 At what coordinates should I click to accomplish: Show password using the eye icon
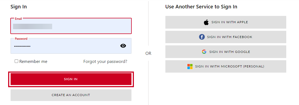tap(123, 46)
